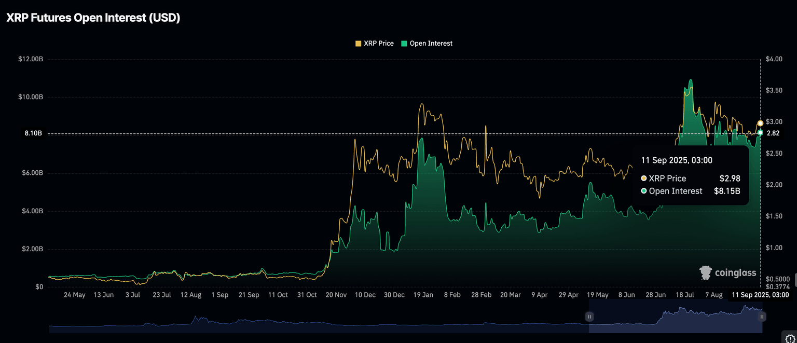Click the coinglass bull logo watermark
This screenshot has width=797, height=343.
[x=705, y=273]
